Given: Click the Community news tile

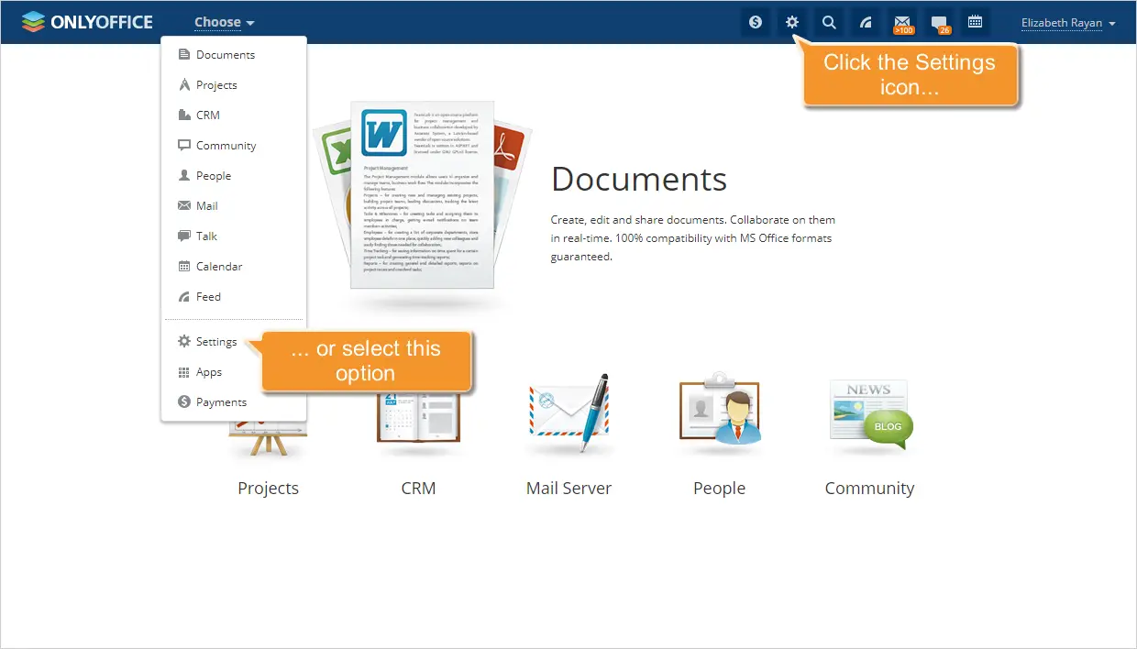Looking at the screenshot, I should click(x=868, y=412).
